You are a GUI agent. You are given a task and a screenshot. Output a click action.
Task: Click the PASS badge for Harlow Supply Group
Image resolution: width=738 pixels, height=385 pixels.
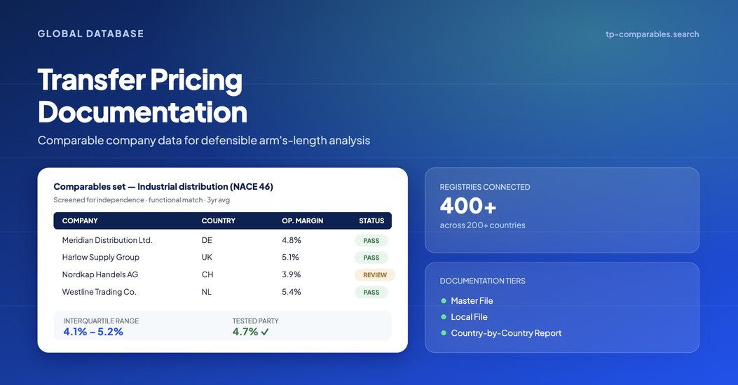371,258
